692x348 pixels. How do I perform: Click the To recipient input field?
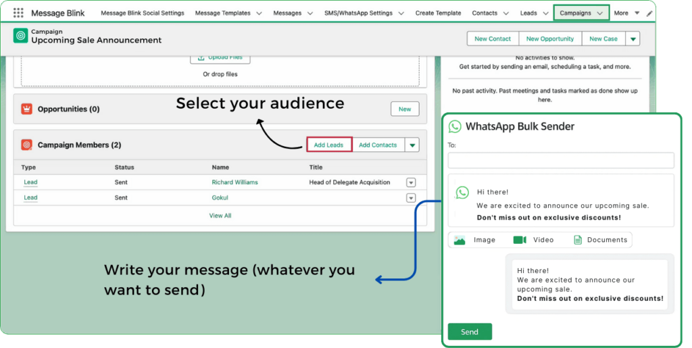coord(561,160)
